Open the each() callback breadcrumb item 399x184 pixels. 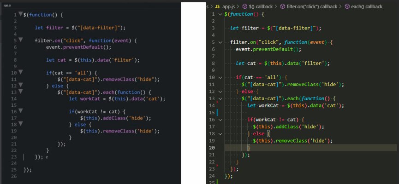pyautogui.click(x=366, y=6)
